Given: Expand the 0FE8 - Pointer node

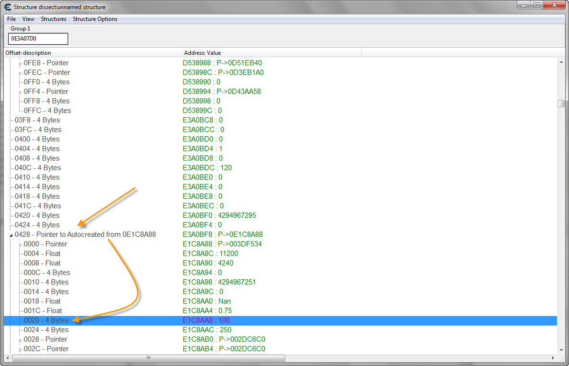Looking at the screenshot, I should pos(21,63).
